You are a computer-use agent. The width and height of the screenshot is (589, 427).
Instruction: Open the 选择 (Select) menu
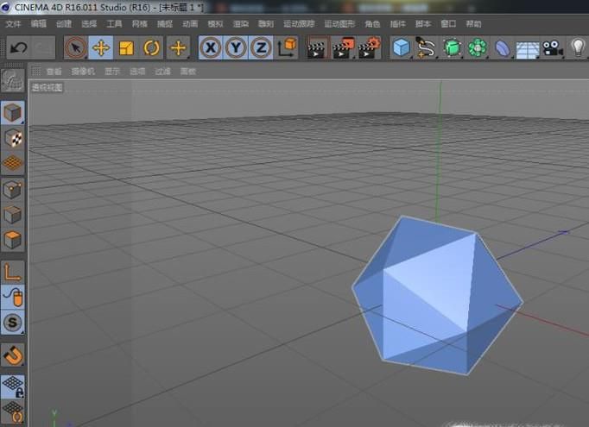pyautogui.click(x=89, y=24)
